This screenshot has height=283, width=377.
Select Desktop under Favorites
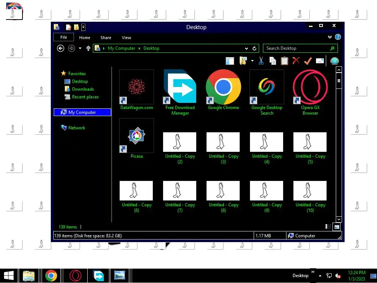80,81
